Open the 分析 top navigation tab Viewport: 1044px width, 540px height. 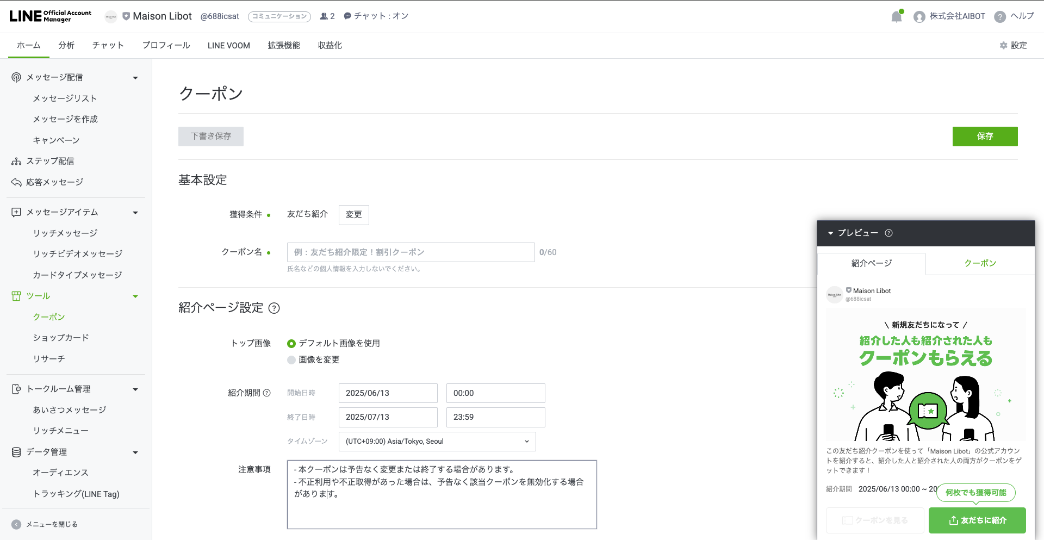pos(66,46)
